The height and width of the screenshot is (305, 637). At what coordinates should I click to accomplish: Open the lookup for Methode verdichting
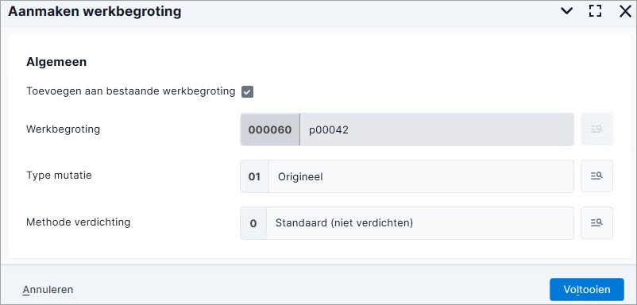[x=596, y=222]
